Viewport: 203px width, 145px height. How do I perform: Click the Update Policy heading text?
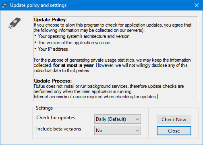(x=50, y=20)
